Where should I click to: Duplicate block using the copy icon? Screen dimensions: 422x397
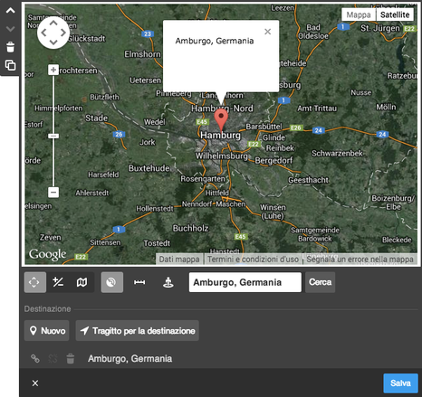point(10,65)
